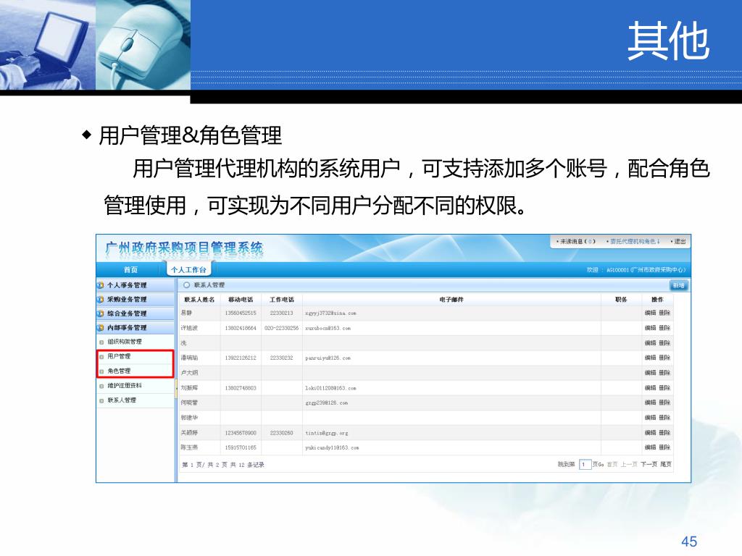Click the 退出 logout link
Image resolution: width=742 pixels, height=556 pixels.
point(678,241)
